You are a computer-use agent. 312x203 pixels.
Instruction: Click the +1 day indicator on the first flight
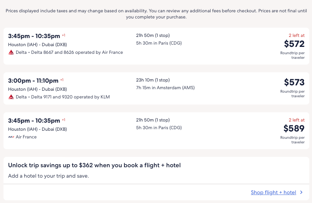[64, 35]
